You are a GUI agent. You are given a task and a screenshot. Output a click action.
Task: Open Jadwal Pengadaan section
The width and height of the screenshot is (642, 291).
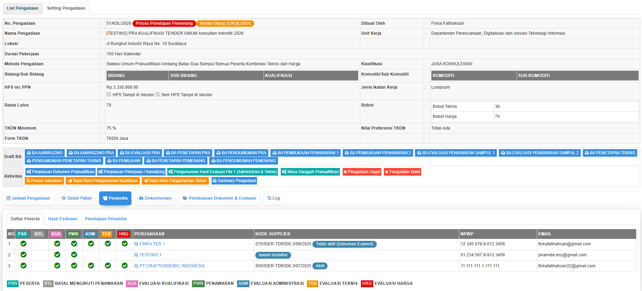[28, 198]
